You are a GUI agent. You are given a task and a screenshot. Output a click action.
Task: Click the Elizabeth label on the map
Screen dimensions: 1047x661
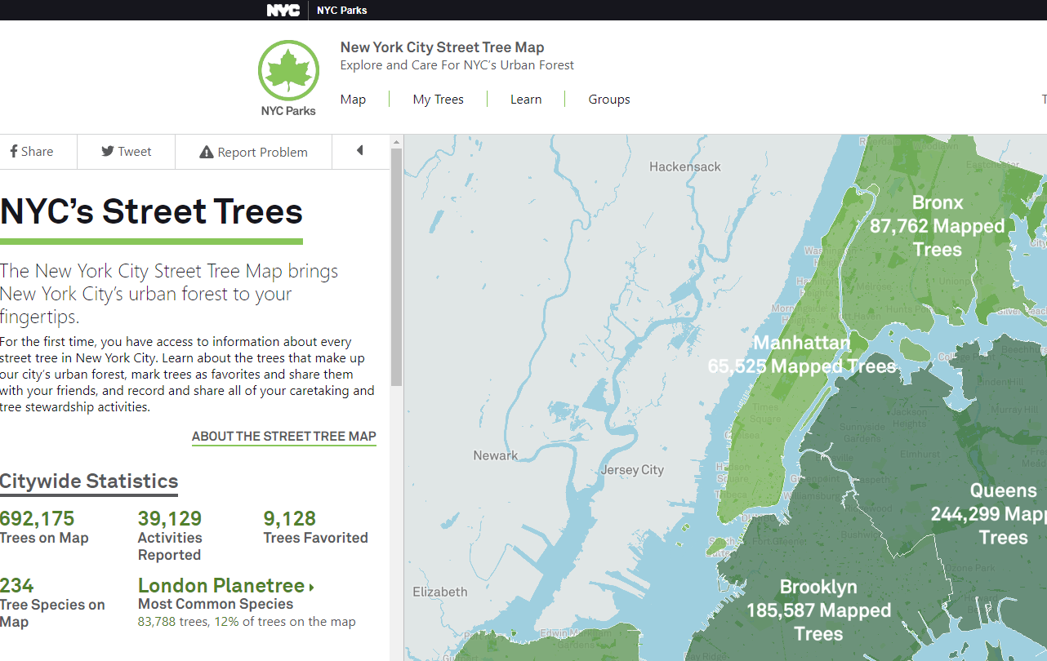[x=440, y=592]
